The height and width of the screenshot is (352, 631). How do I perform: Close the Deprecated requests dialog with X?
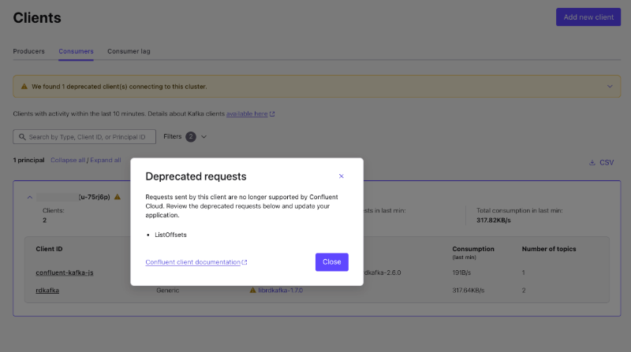tap(341, 176)
